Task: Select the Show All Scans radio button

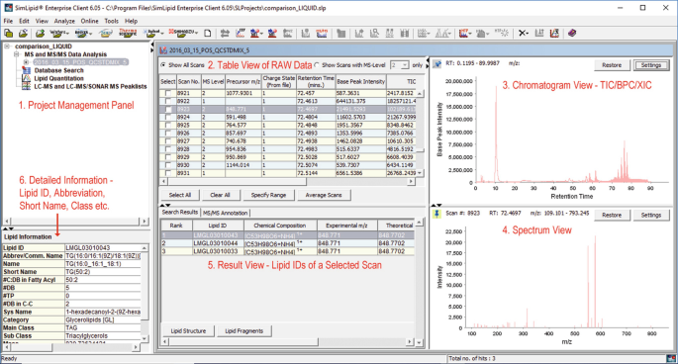Action: pyautogui.click(x=163, y=65)
